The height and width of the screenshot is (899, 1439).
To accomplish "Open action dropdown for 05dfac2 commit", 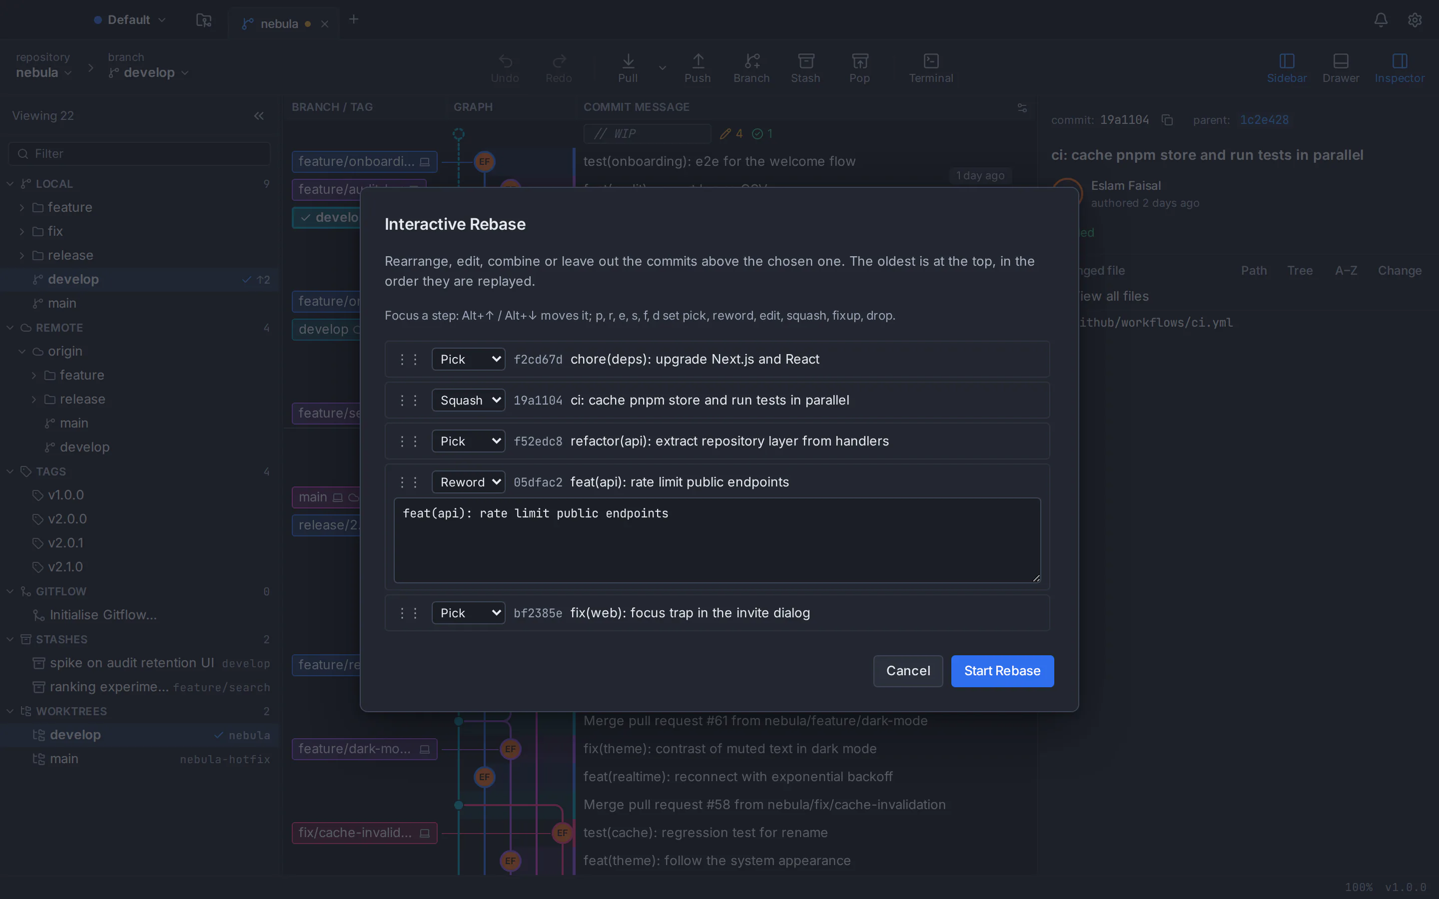I will [469, 482].
